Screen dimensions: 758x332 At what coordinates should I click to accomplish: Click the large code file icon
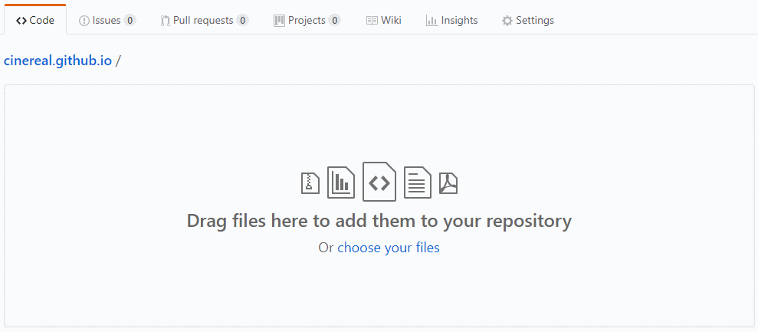(x=379, y=182)
